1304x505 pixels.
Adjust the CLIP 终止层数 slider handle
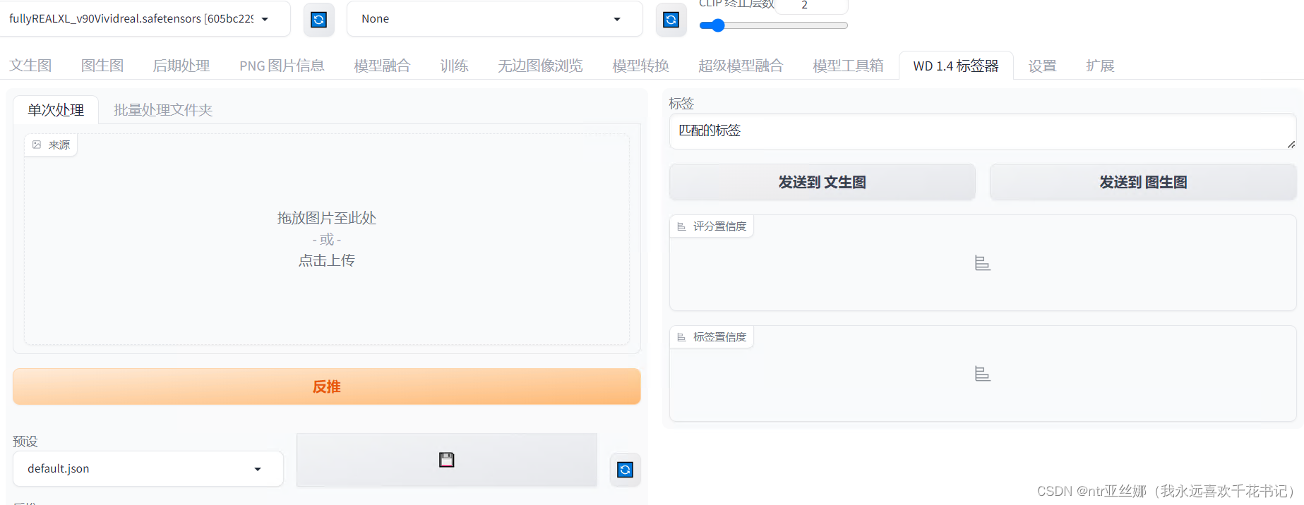pyautogui.click(x=718, y=25)
